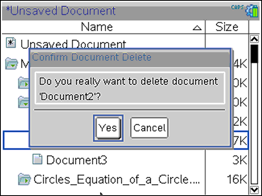Screen dimensions: 262x196
Task: Select the Document3 file row
Action: pyautogui.click(x=125, y=159)
